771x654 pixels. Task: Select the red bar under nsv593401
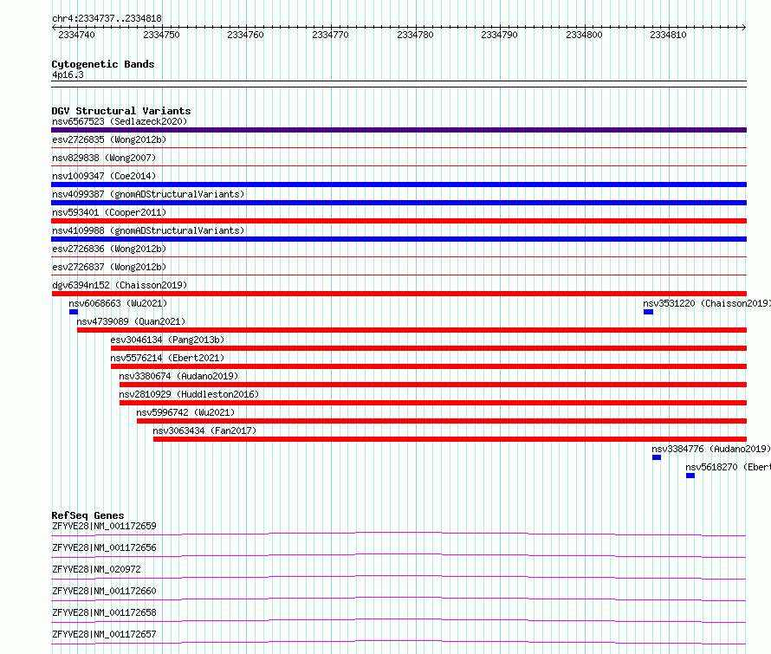pos(398,221)
